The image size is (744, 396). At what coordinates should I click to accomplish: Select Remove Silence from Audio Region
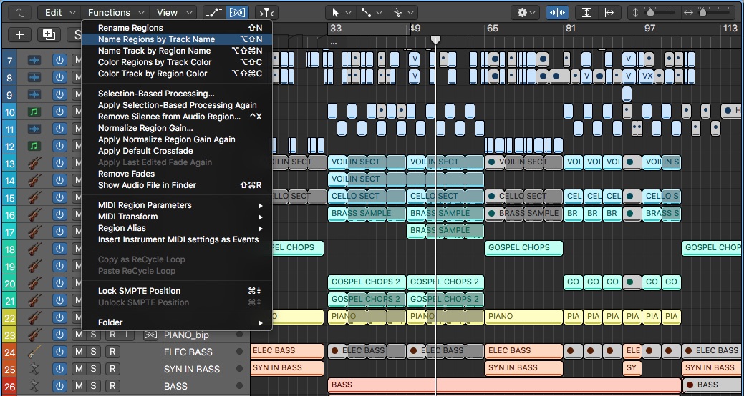169,117
